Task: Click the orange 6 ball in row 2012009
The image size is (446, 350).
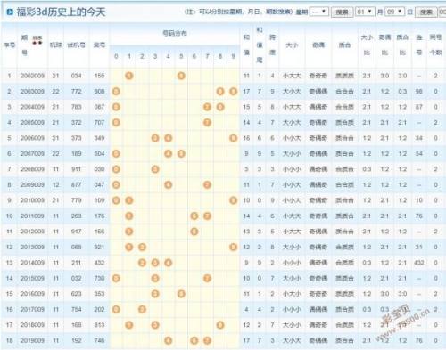Action: [194, 232]
